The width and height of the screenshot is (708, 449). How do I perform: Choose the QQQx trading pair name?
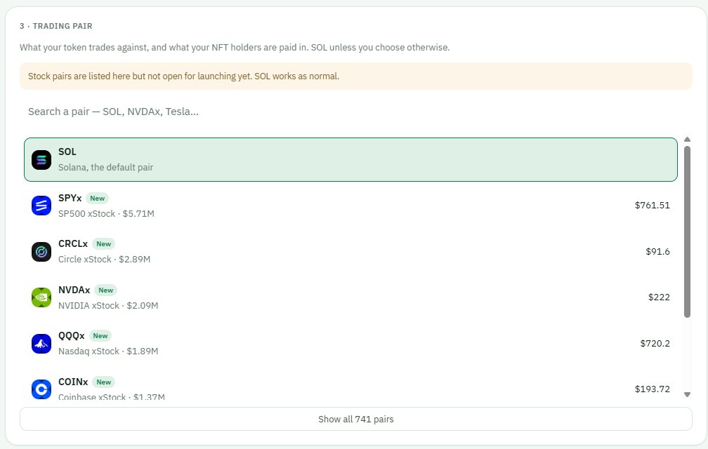tap(72, 336)
